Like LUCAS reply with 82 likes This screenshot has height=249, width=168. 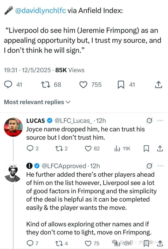point(88,148)
